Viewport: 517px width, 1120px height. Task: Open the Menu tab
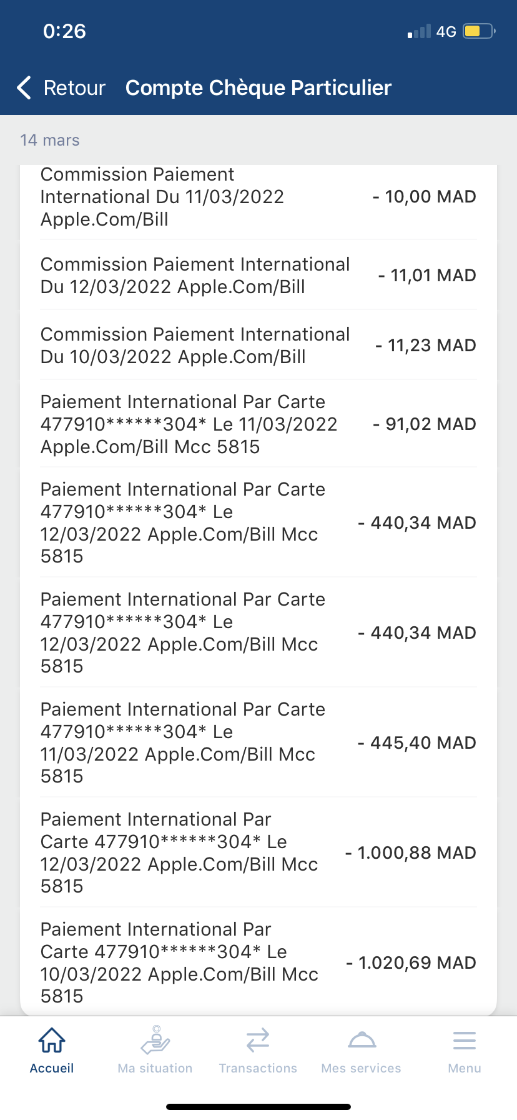465,1050
